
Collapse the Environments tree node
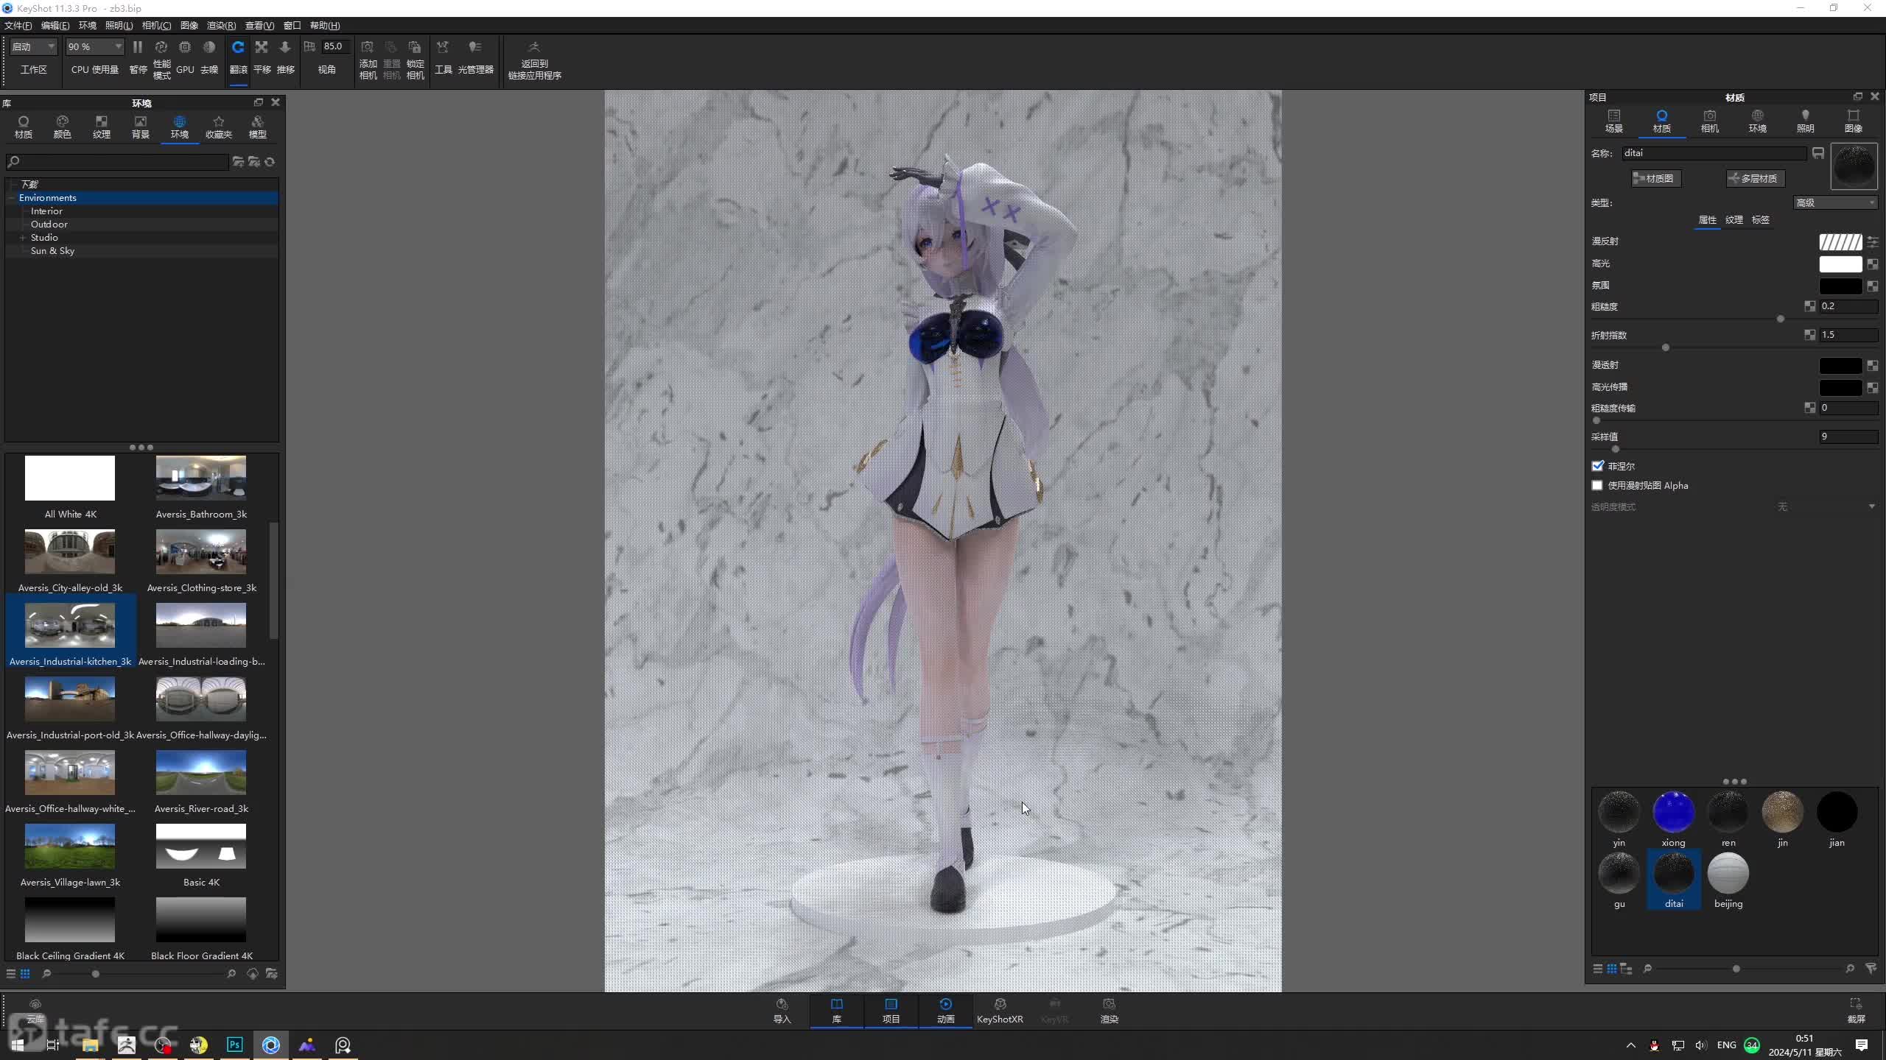(12, 198)
